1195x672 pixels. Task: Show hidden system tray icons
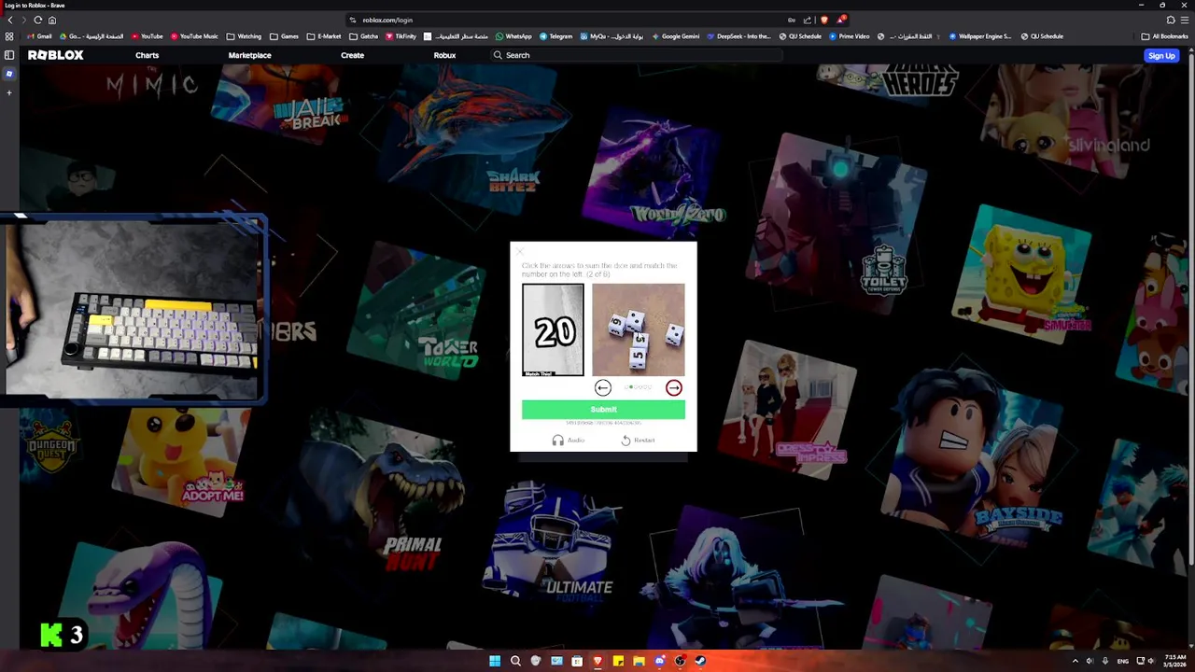point(1075,661)
